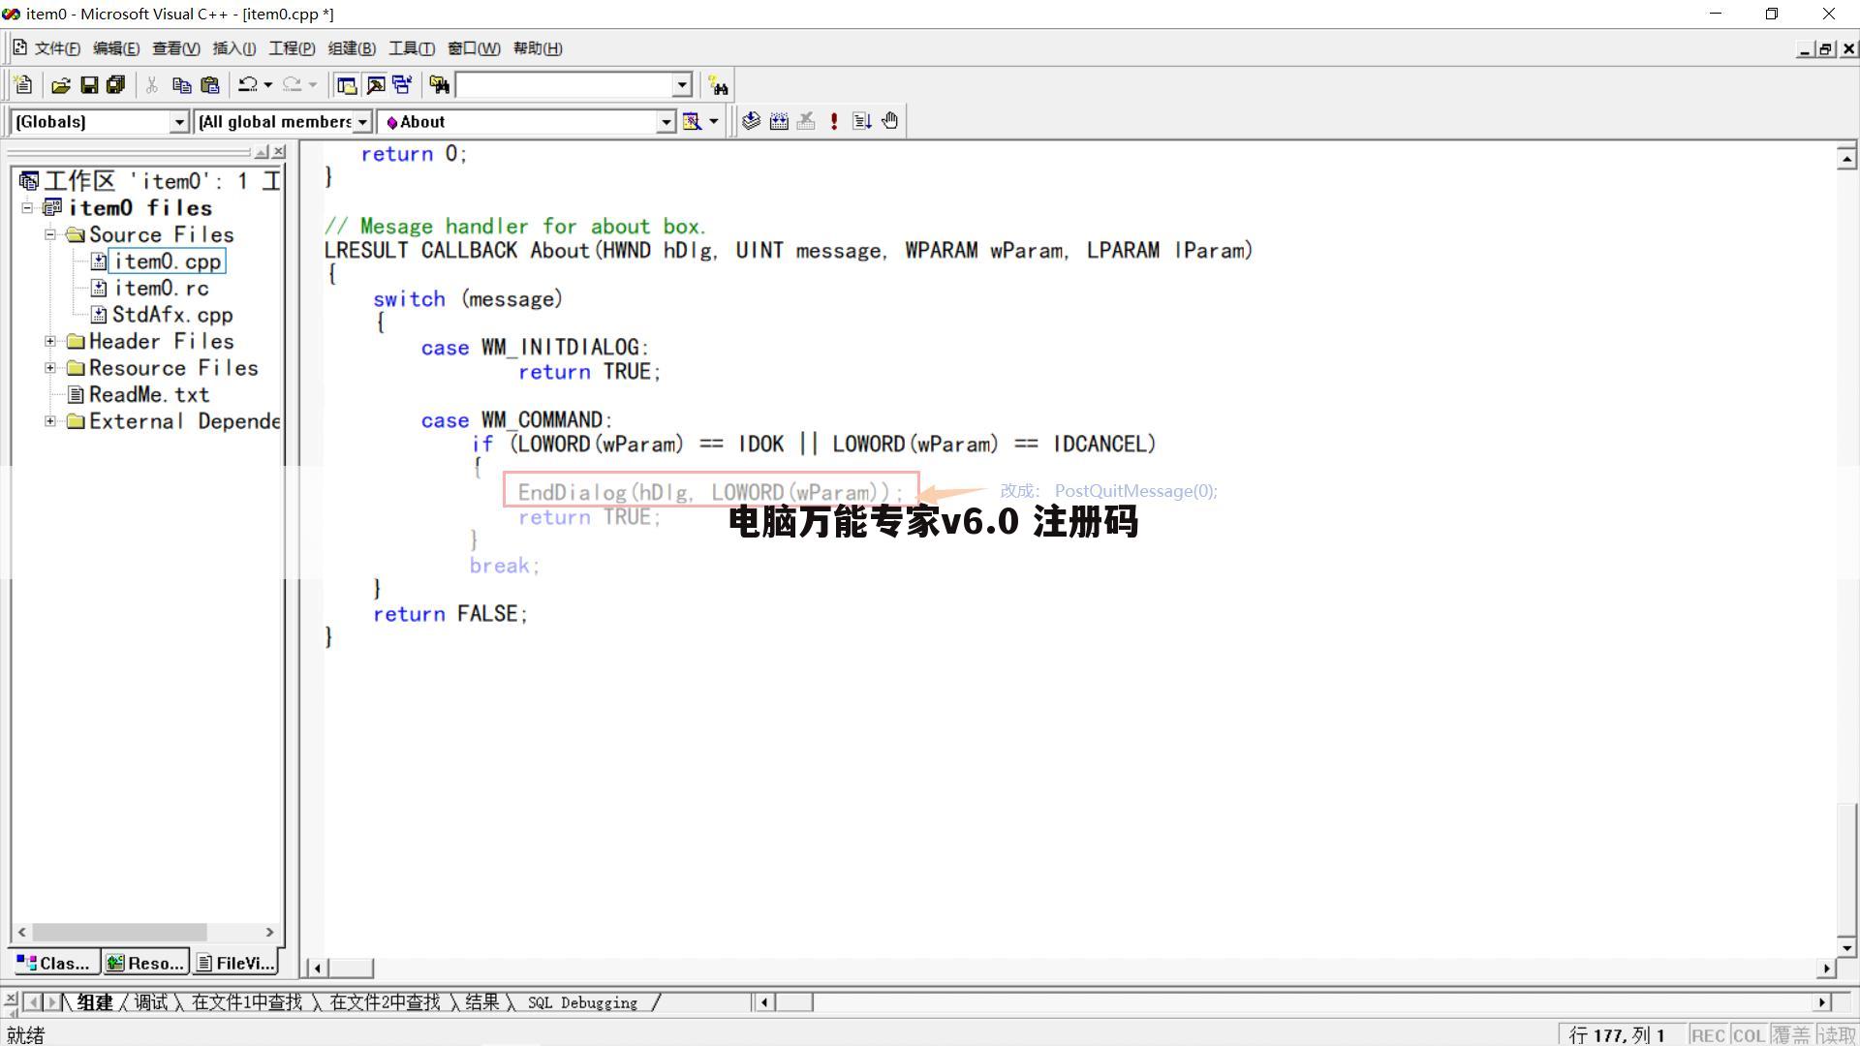Open the All global members filter dropdown
1860x1046 pixels.
point(362,122)
